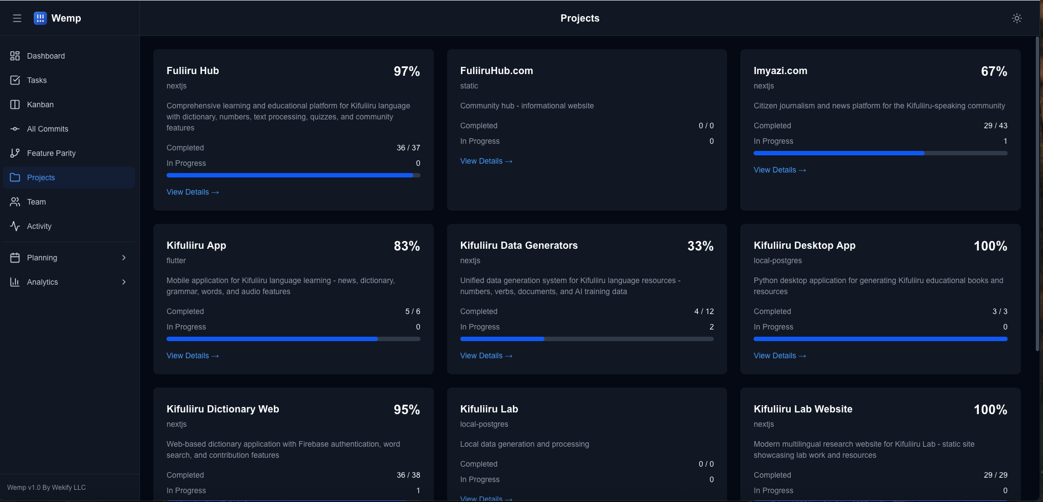Expand the Analytics chevron
1043x502 pixels.
pyautogui.click(x=124, y=282)
